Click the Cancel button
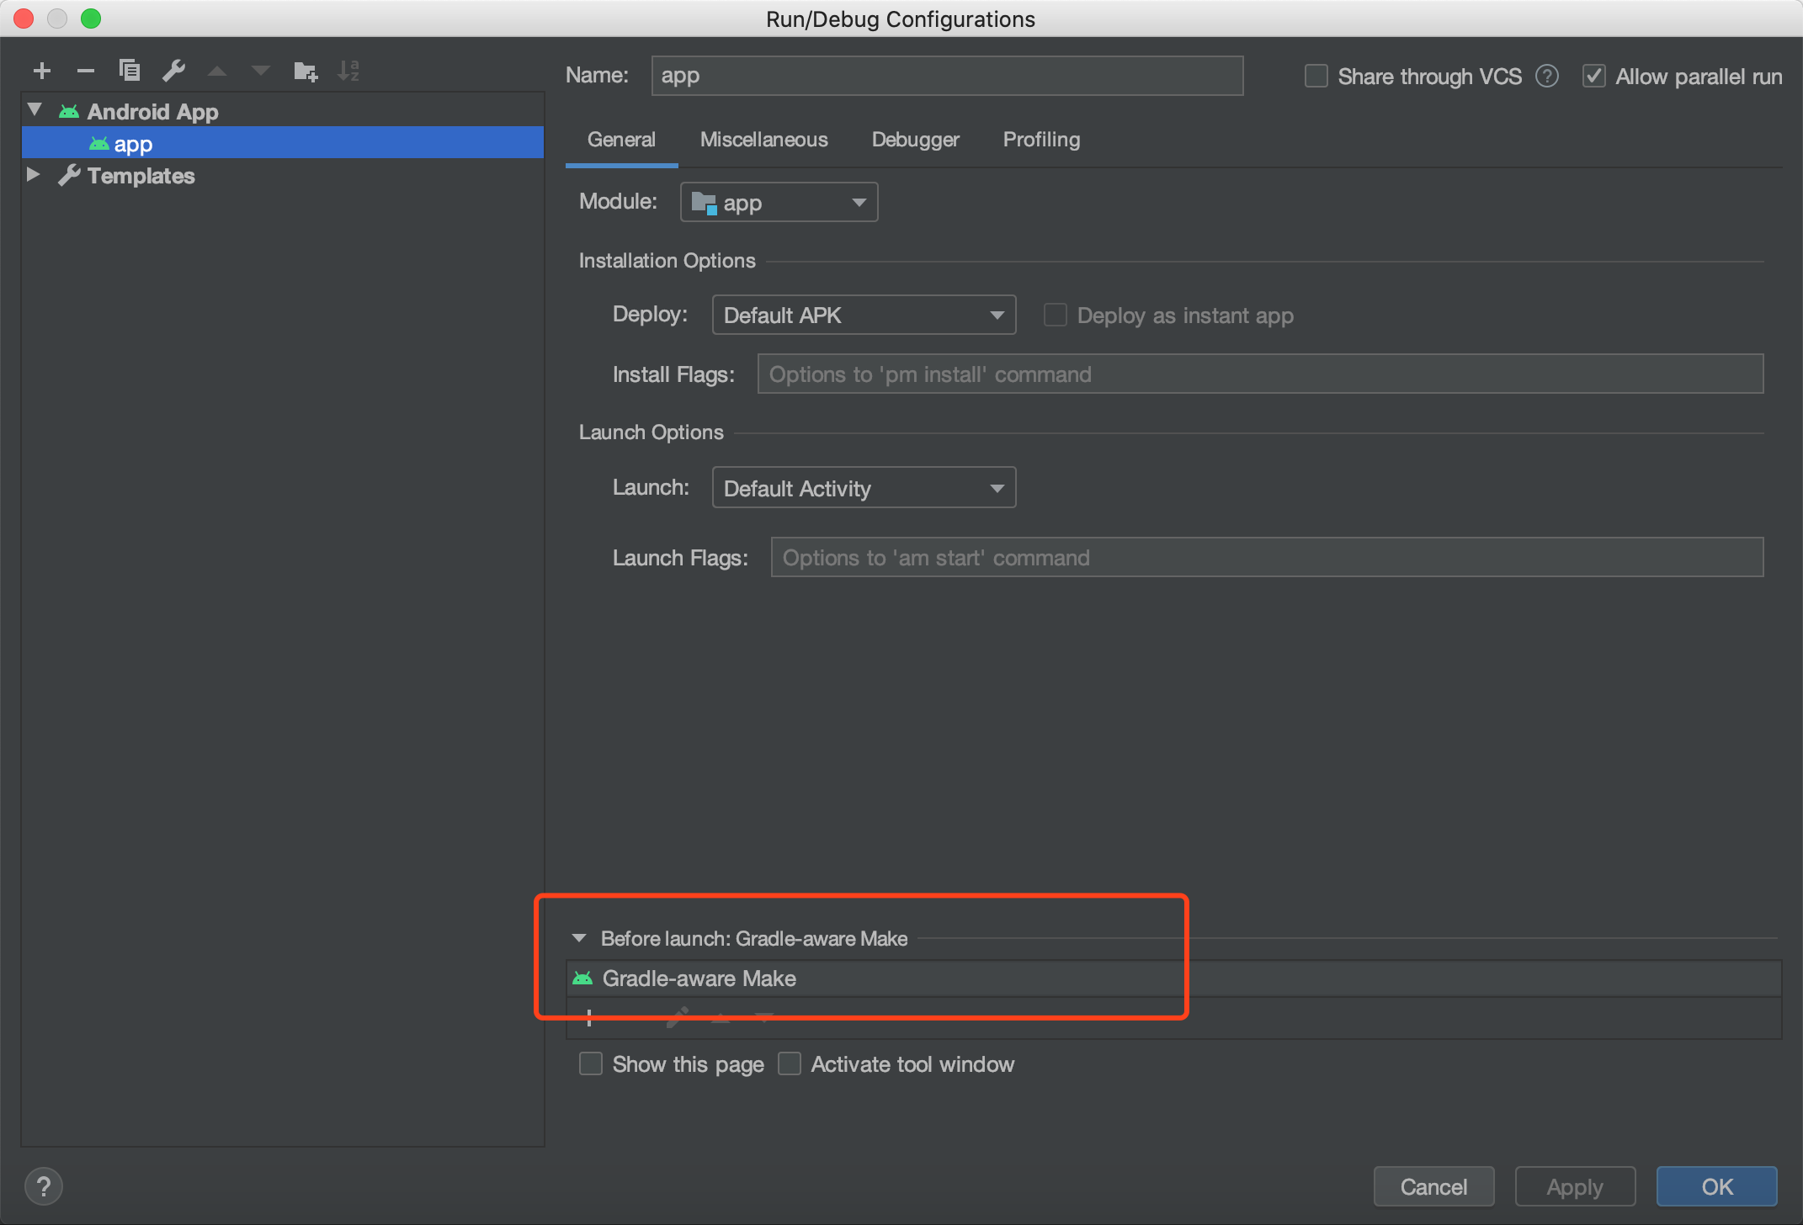Viewport: 1803px width, 1225px height. (x=1433, y=1186)
